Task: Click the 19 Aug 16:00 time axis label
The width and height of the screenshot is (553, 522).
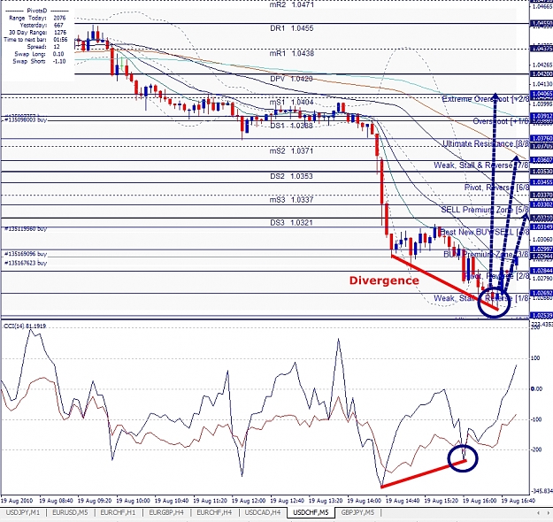Action: (480, 501)
